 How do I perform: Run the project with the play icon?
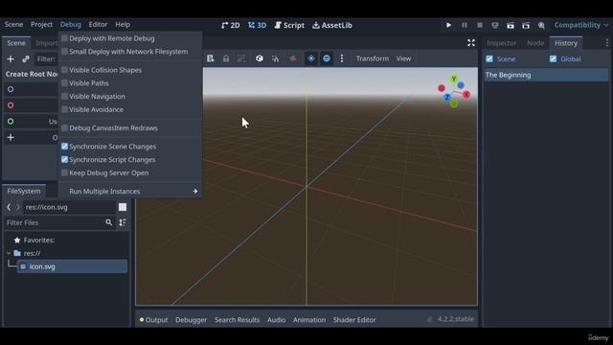448,25
